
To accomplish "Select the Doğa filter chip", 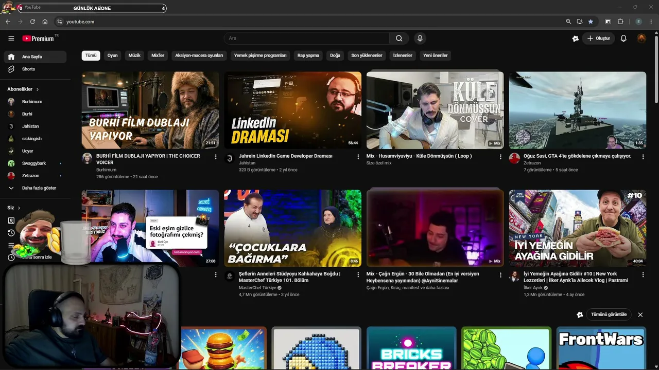I will click(x=335, y=55).
